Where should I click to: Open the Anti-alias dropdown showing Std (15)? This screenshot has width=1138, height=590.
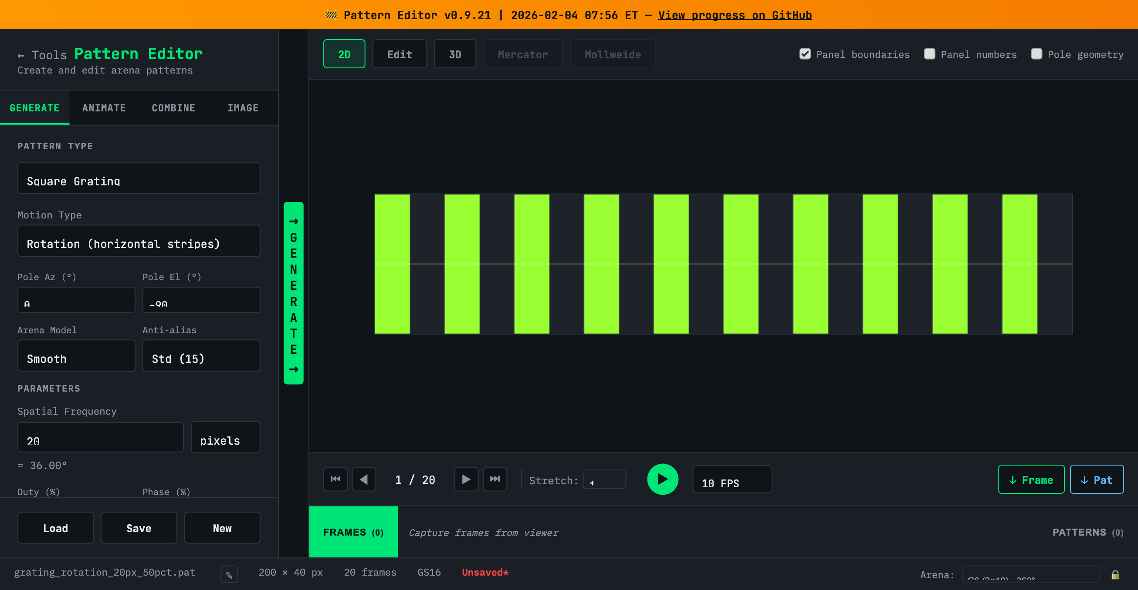point(201,355)
